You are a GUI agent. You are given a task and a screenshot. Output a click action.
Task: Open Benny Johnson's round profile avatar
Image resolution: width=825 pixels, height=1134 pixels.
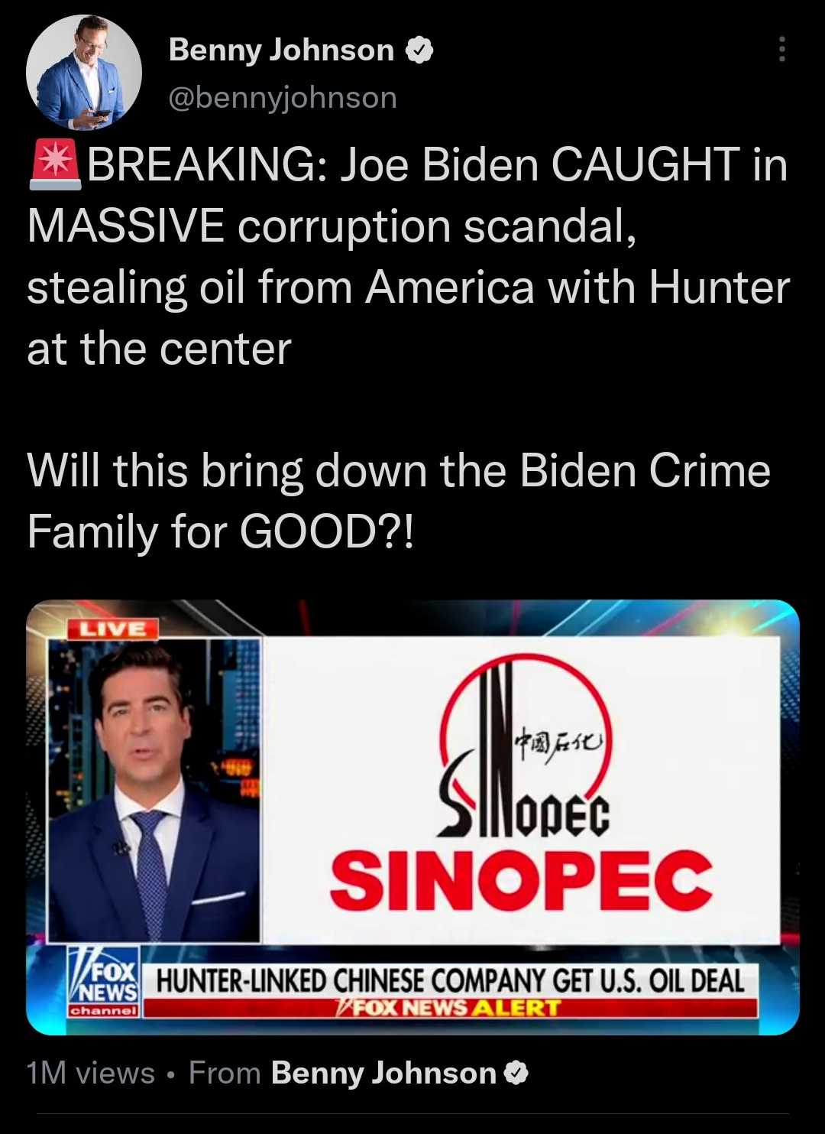pyautogui.click(x=83, y=73)
